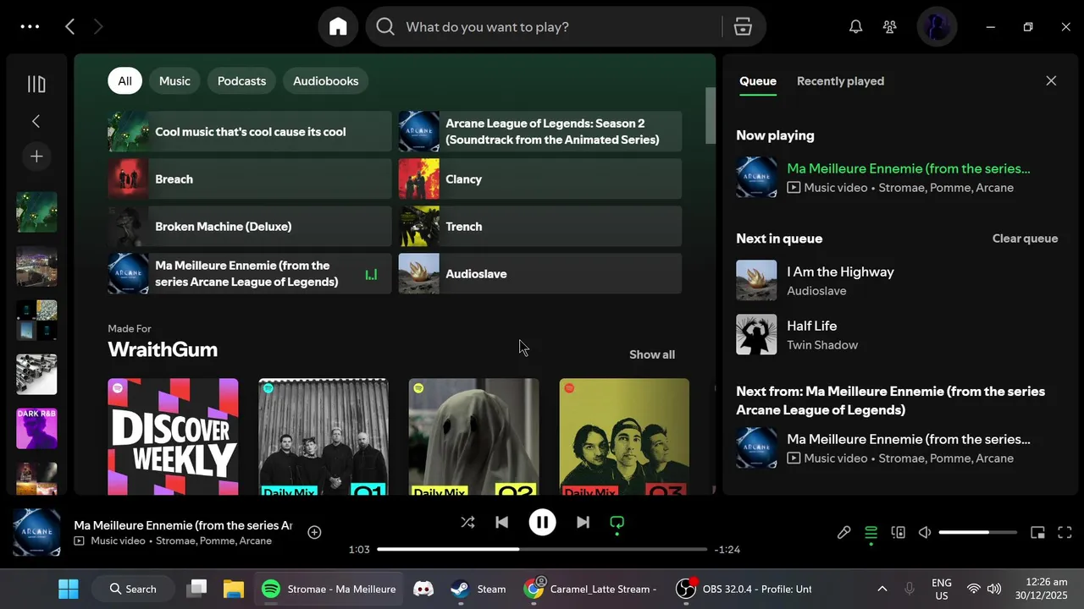Skip to the next track
The width and height of the screenshot is (1084, 609).
pyautogui.click(x=583, y=523)
